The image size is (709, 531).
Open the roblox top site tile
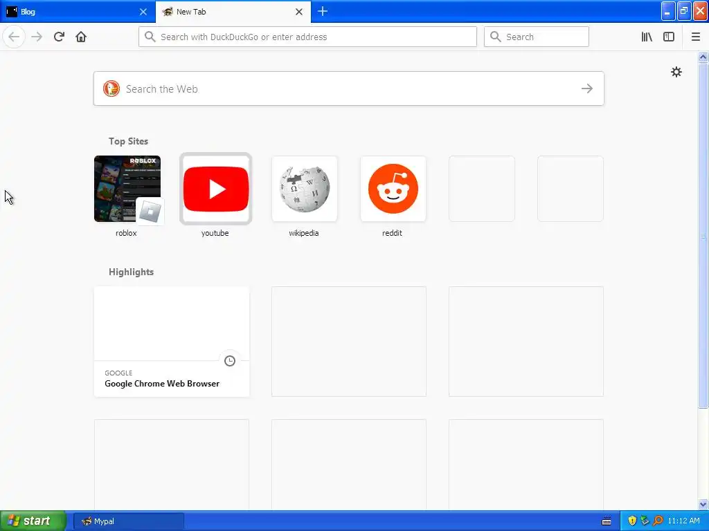[127, 189]
